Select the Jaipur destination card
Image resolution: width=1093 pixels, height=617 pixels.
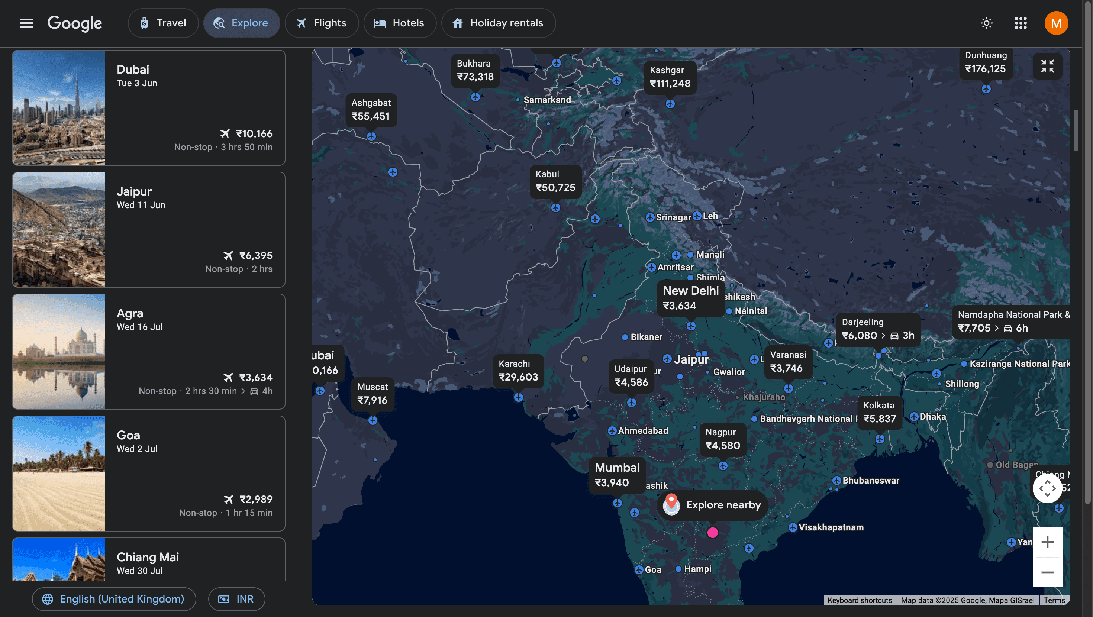tap(148, 230)
